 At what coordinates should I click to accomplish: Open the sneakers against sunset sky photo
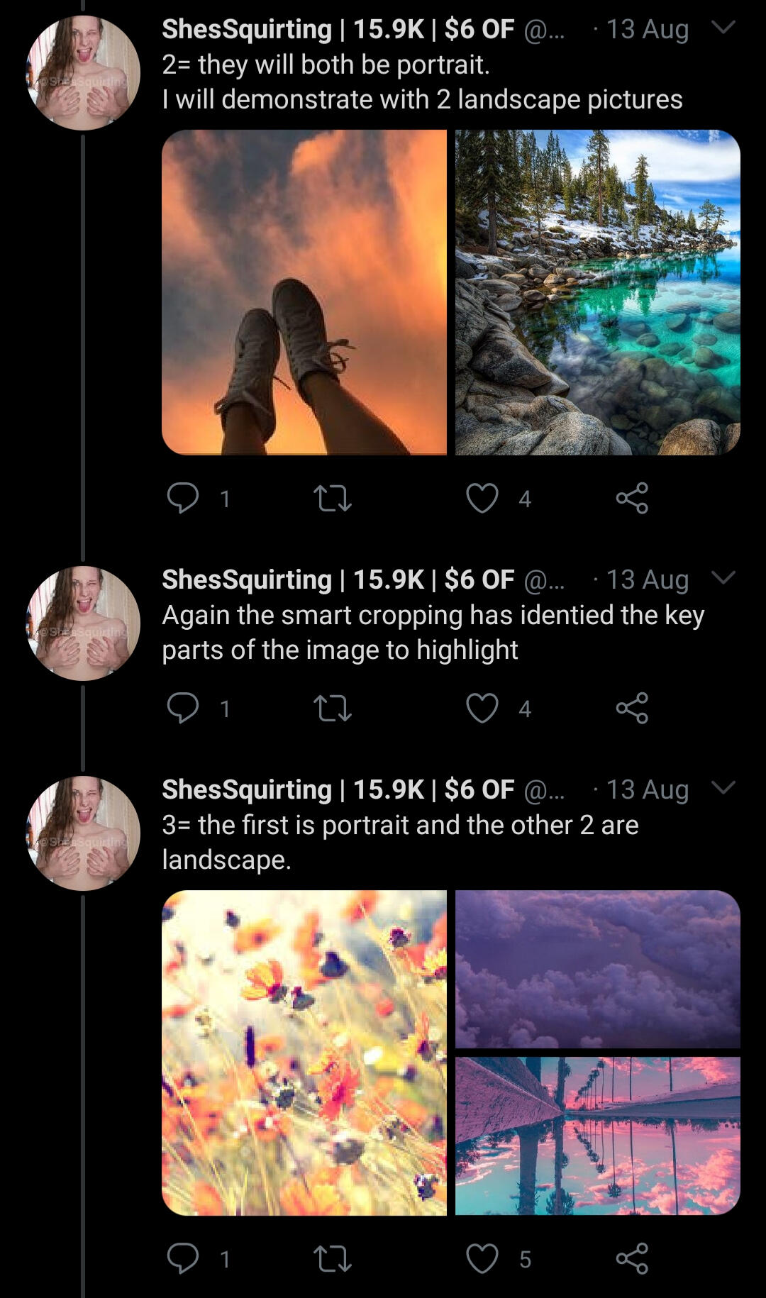[x=304, y=292]
